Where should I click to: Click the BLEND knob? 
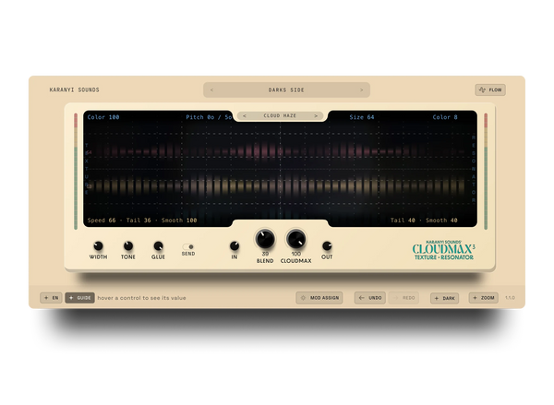265,239
